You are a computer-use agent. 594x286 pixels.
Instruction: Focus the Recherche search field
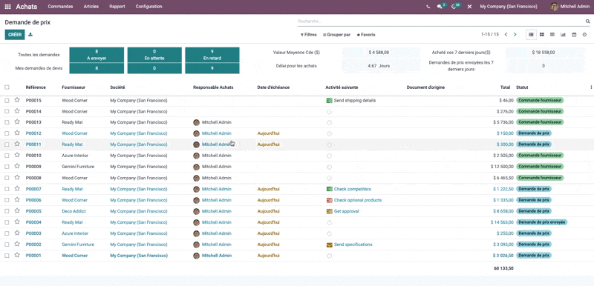(441, 21)
